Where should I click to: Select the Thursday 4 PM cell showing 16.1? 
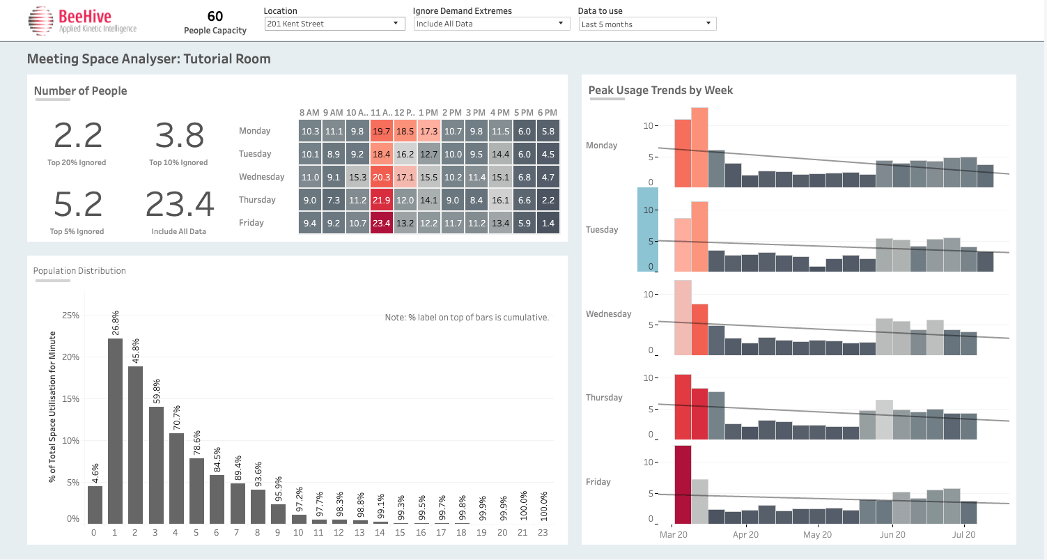[500, 201]
